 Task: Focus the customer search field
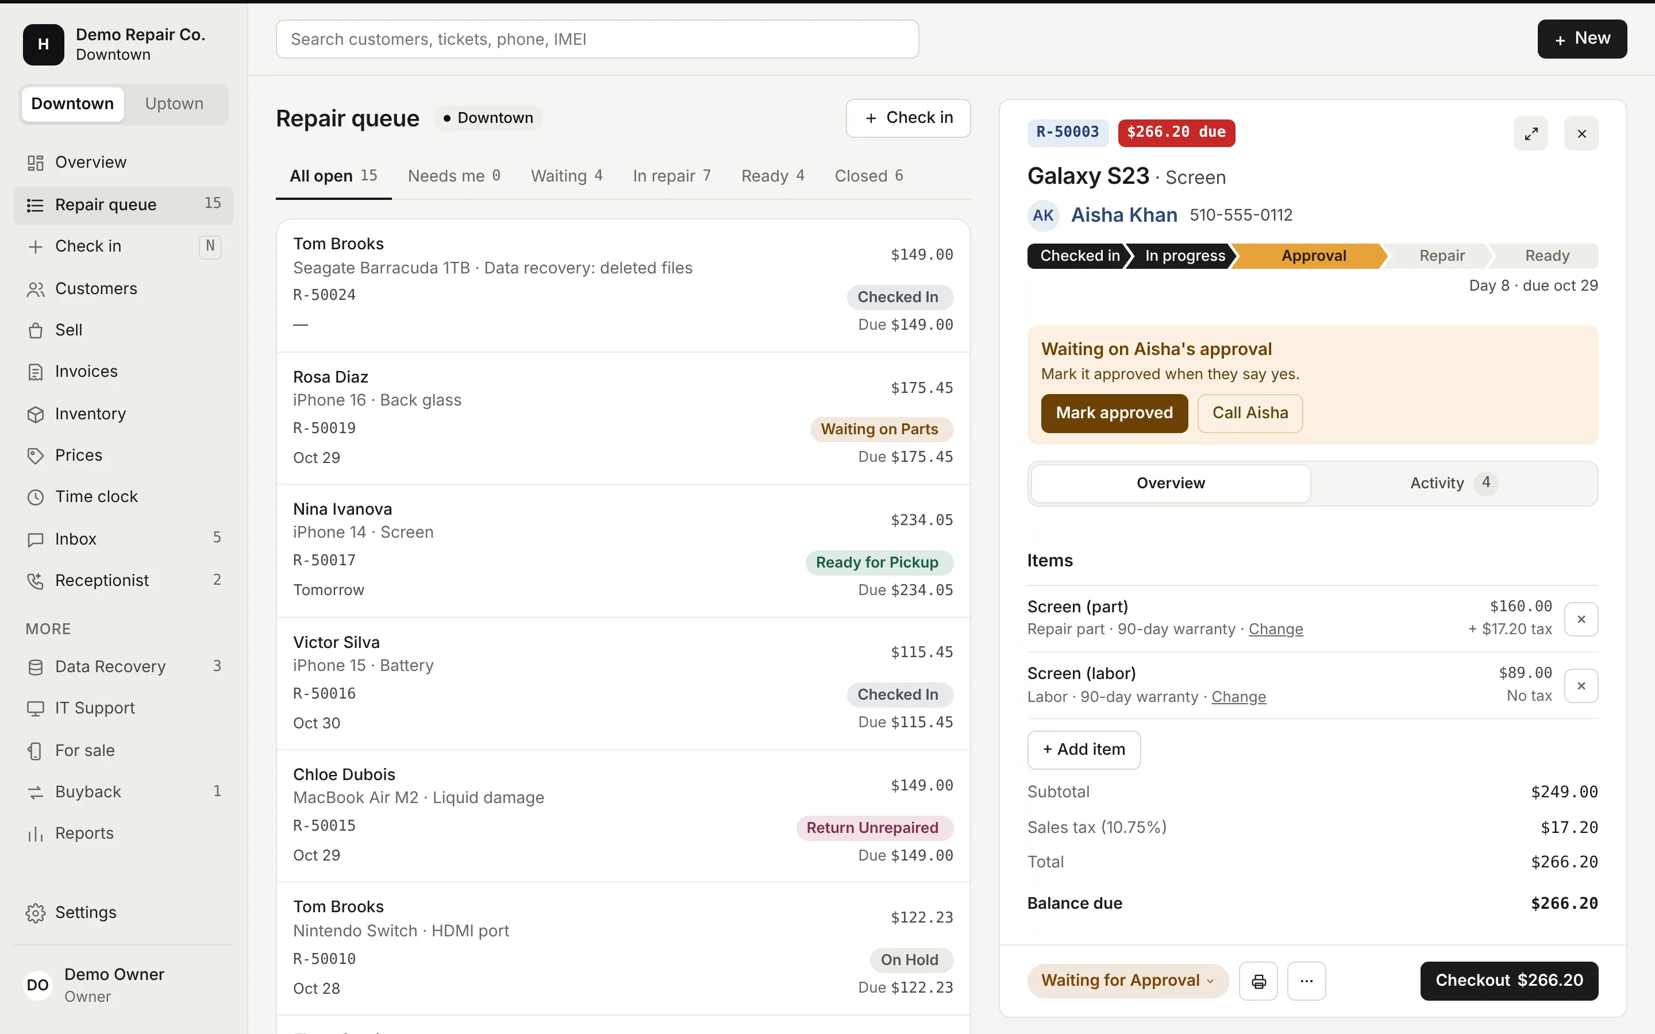coord(597,39)
